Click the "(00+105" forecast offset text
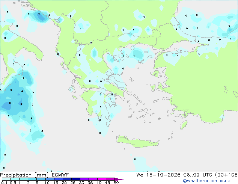This screenshot has height=184, width=238. (x=226, y=175)
